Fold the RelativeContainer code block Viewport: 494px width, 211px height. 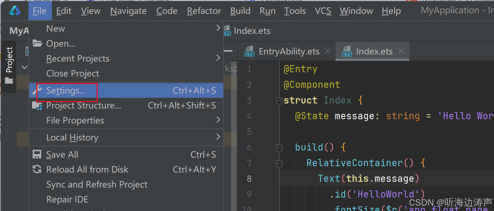click(x=279, y=163)
